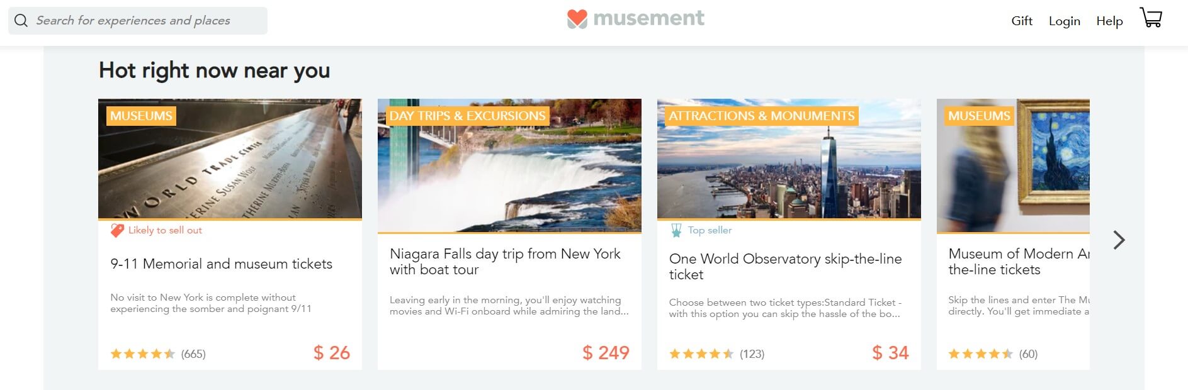Select the Attractions & Monuments category label
This screenshot has width=1188, height=390.
(x=761, y=116)
